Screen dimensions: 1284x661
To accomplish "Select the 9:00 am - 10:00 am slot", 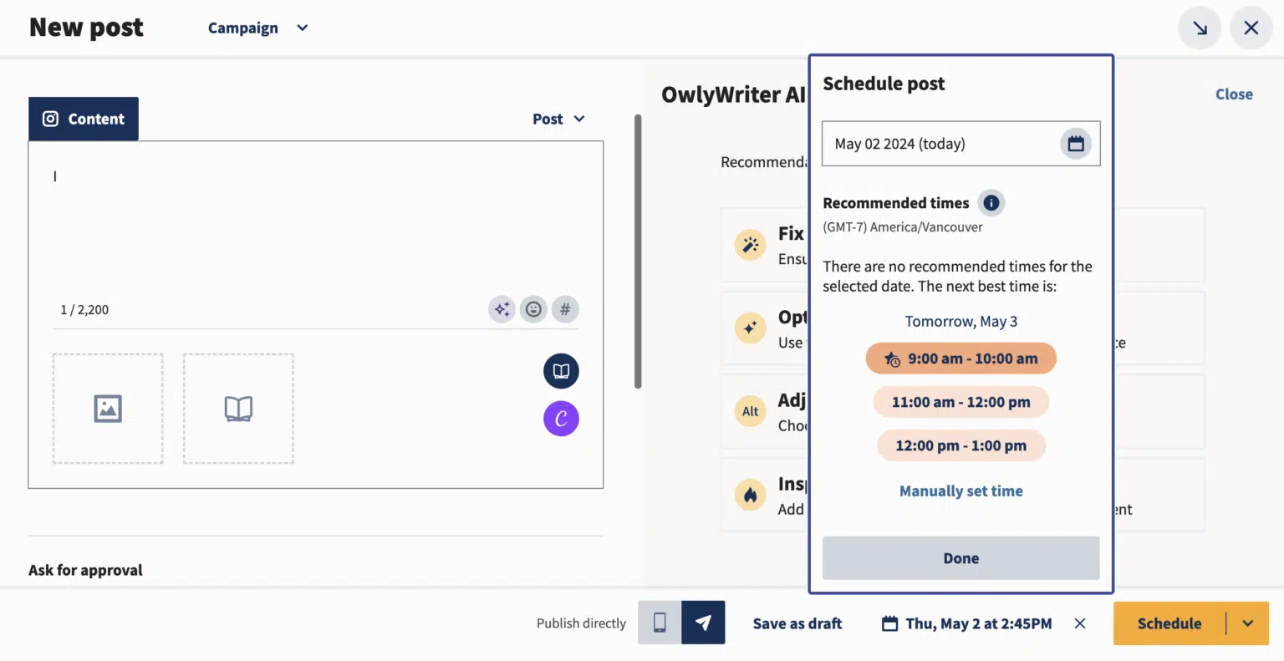I will point(960,358).
